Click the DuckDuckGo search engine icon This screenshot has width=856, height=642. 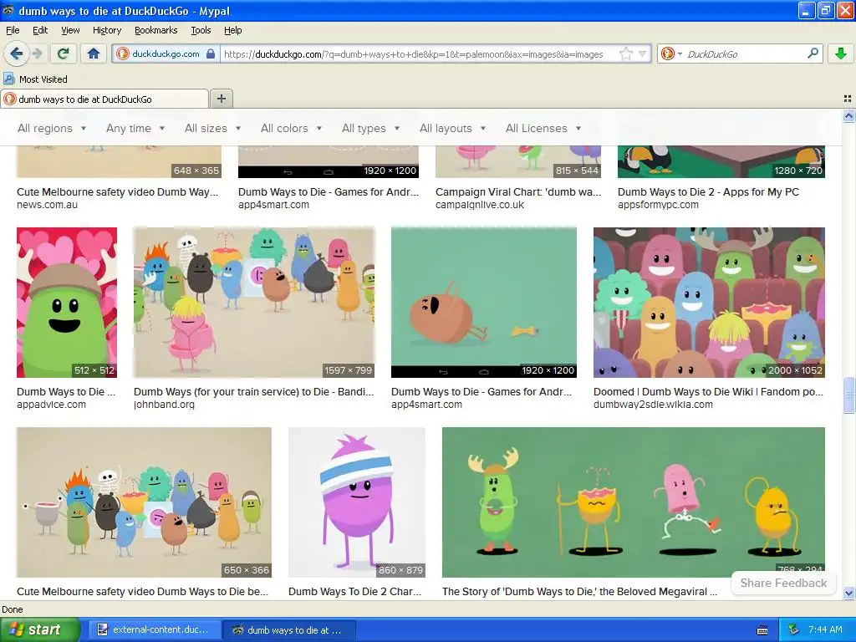(x=667, y=53)
